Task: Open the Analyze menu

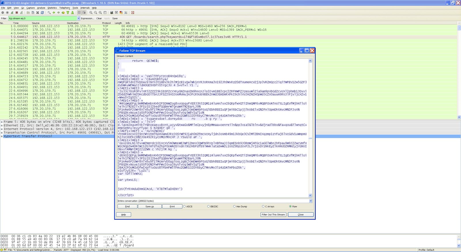Action: coord(41,8)
